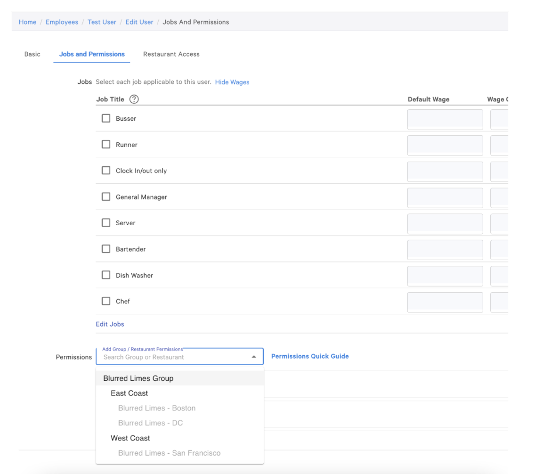Open the Permissions Quick Guide link

310,356
